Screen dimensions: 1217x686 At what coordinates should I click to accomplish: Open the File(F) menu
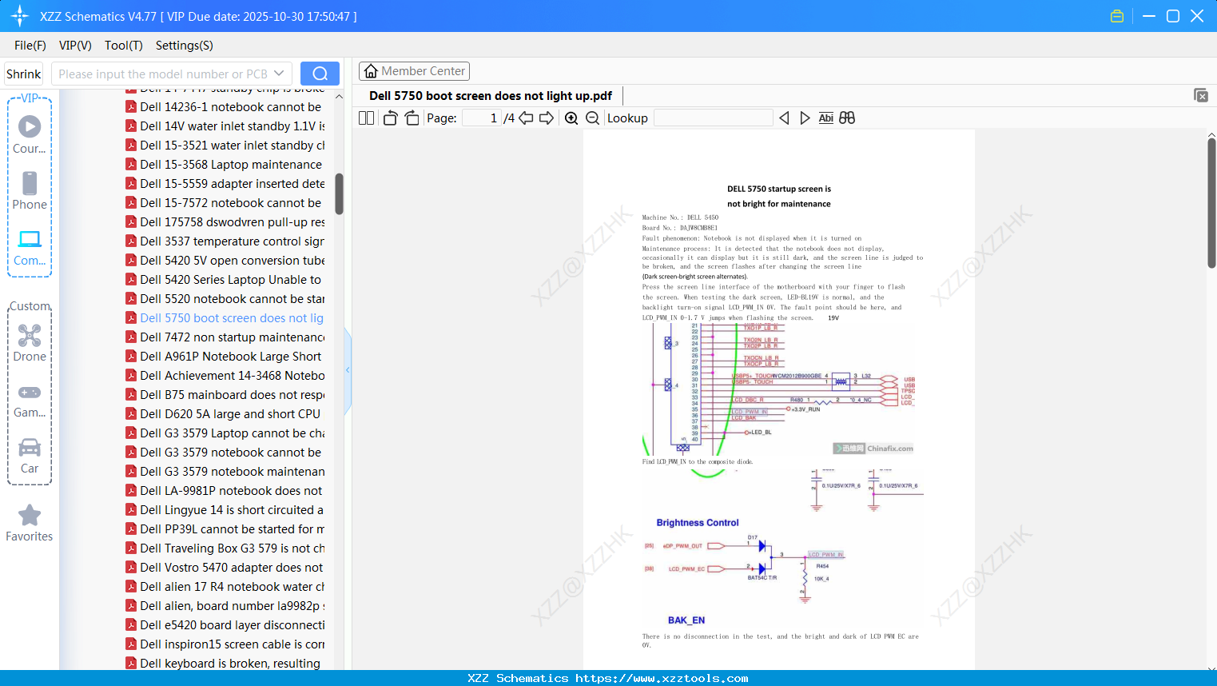30,46
